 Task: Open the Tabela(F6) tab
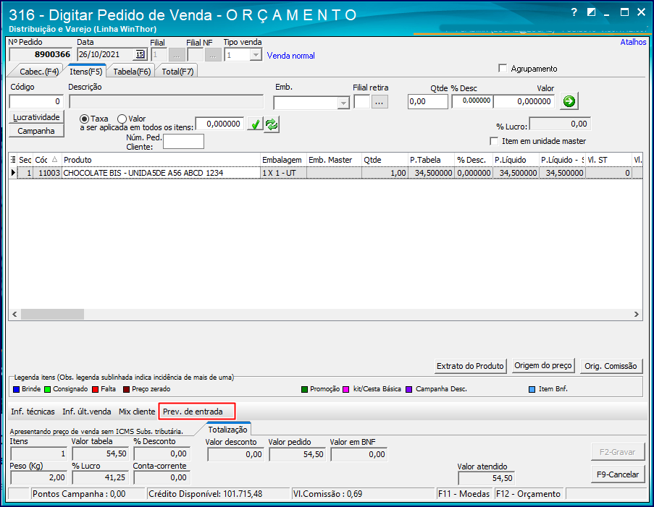pyautogui.click(x=132, y=71)
